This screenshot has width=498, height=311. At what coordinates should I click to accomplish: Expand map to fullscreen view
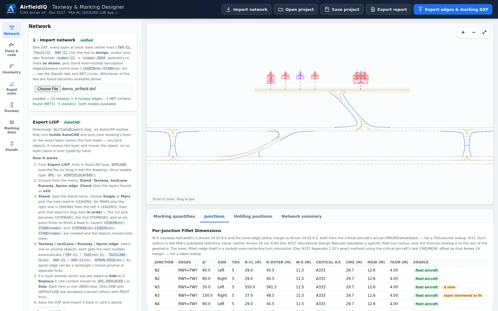pyautogui.click(x=484, y=32)
